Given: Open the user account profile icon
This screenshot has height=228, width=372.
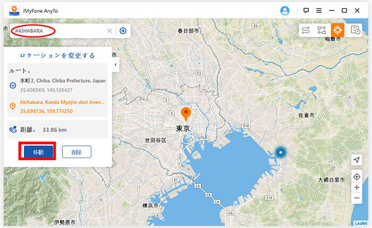Looking at the screenshot, I should 285,10.
